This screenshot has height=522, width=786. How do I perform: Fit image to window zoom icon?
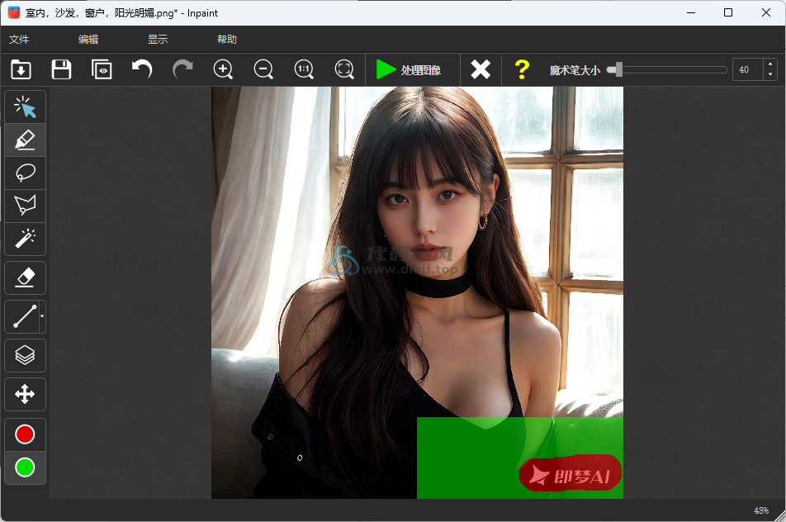pyautogui.click(x=344, y=69)
